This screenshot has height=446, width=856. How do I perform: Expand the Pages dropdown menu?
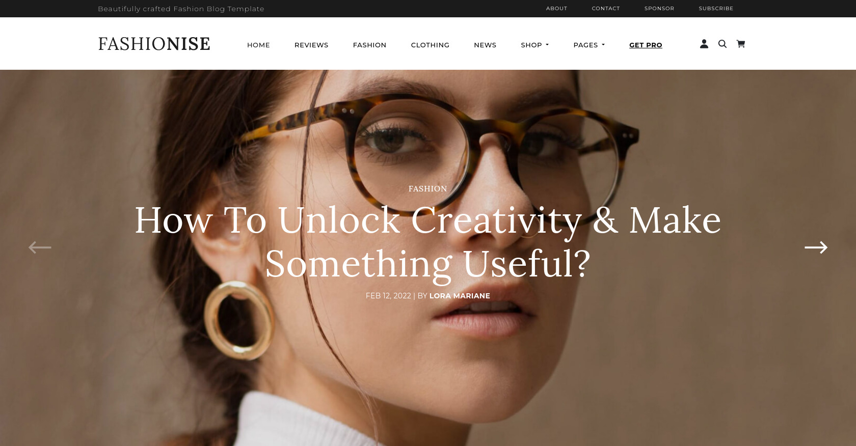pyautogui.click(x=589, y=45)
